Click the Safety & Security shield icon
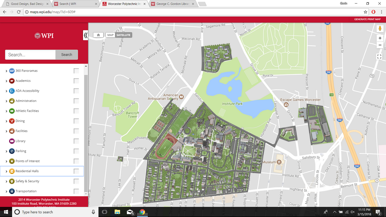The width and height of the screenshot is (386, 217). pyautogui.click(x=12, y=181)
